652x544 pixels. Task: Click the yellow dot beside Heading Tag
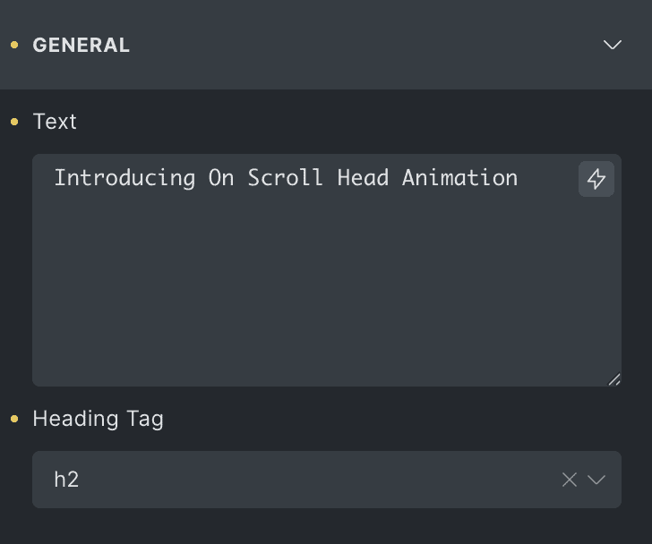[14, 418]
